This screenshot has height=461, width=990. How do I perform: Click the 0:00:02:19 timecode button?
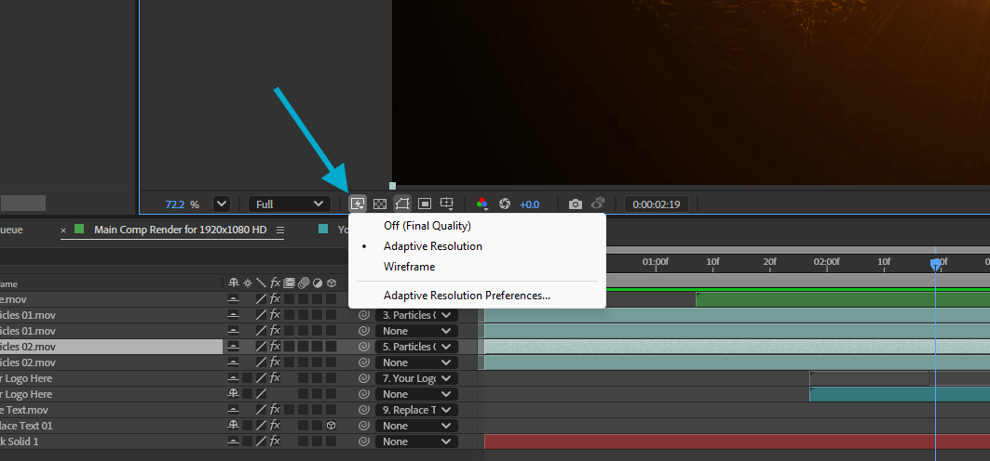pyautogui.click(x=657, y=204)
